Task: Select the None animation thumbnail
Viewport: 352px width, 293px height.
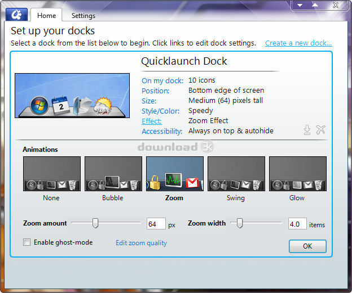Action: click(x=51, y=174)
